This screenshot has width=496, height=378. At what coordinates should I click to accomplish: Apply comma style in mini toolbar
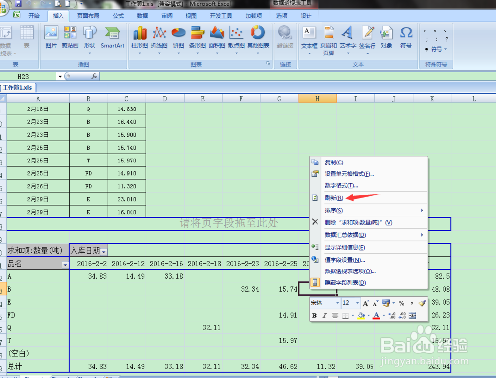[412, 303]
